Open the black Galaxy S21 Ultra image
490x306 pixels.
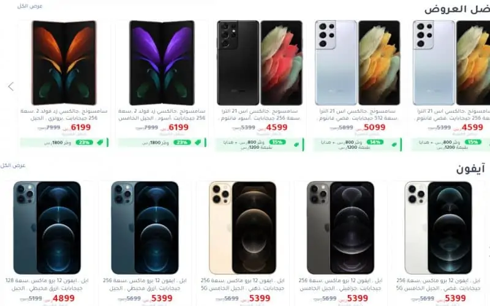click(x=260, y=63)
